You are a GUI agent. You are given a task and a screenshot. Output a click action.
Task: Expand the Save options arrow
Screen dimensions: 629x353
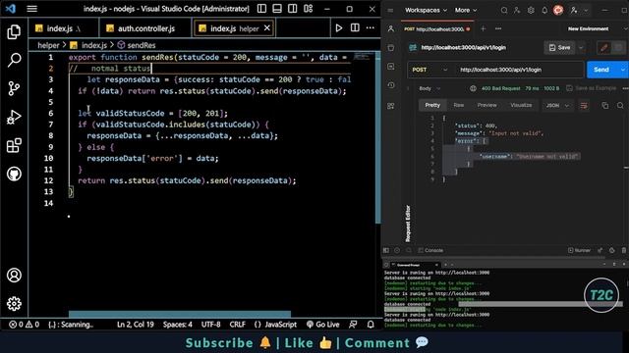coord(581,48)
